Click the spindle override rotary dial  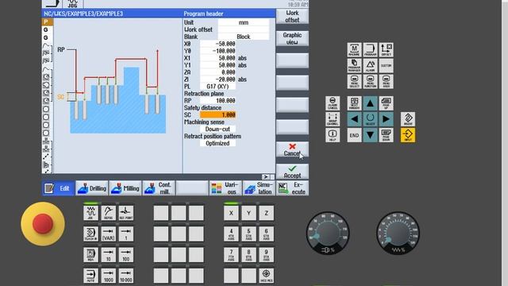click(x=328, y=233)
